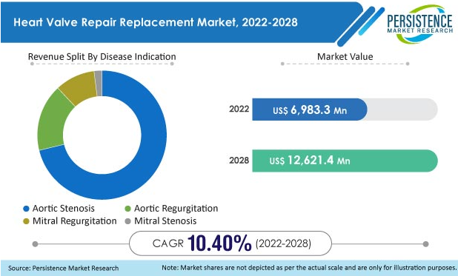Click the Revenue Split By Disease Indication heading

[x=102, y=56]
